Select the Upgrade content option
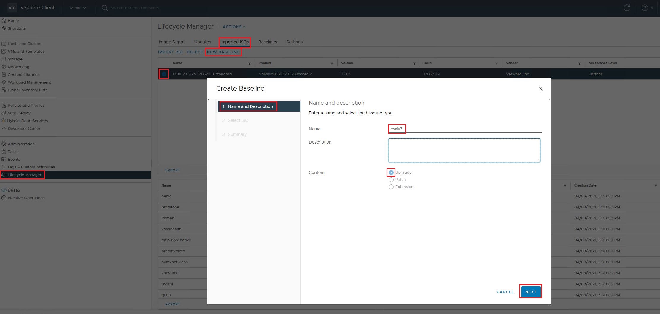The image size is (660, 314). tap(391, 173)
